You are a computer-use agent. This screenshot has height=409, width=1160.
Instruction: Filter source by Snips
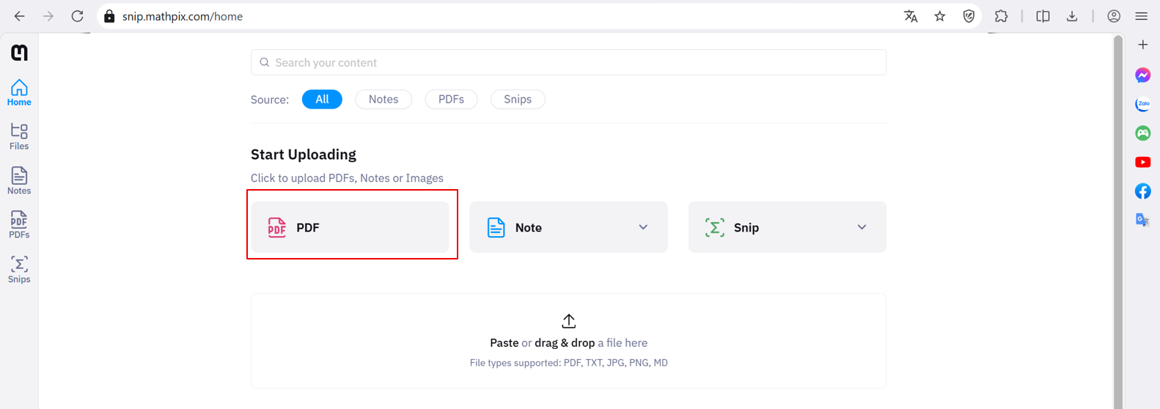click(518, 99)
